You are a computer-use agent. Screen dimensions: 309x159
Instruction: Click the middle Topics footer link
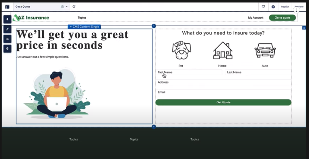click(x=134, y=139)
